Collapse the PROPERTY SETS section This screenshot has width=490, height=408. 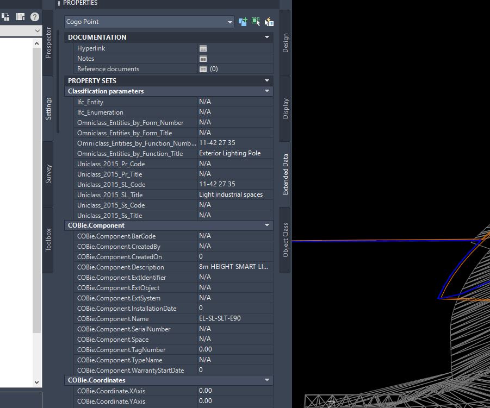[267, 80]
